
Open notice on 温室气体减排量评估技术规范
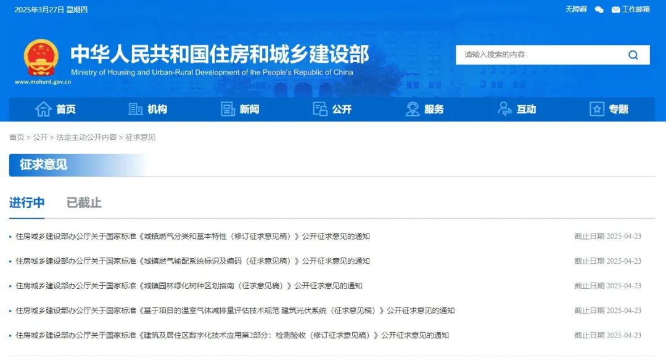coord(235,310)
